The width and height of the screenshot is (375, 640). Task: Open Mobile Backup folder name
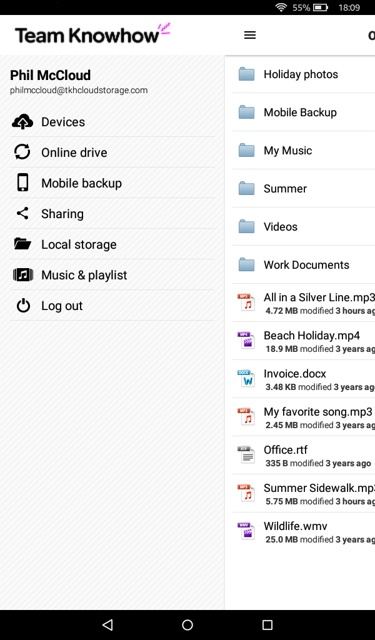[300, 112]
